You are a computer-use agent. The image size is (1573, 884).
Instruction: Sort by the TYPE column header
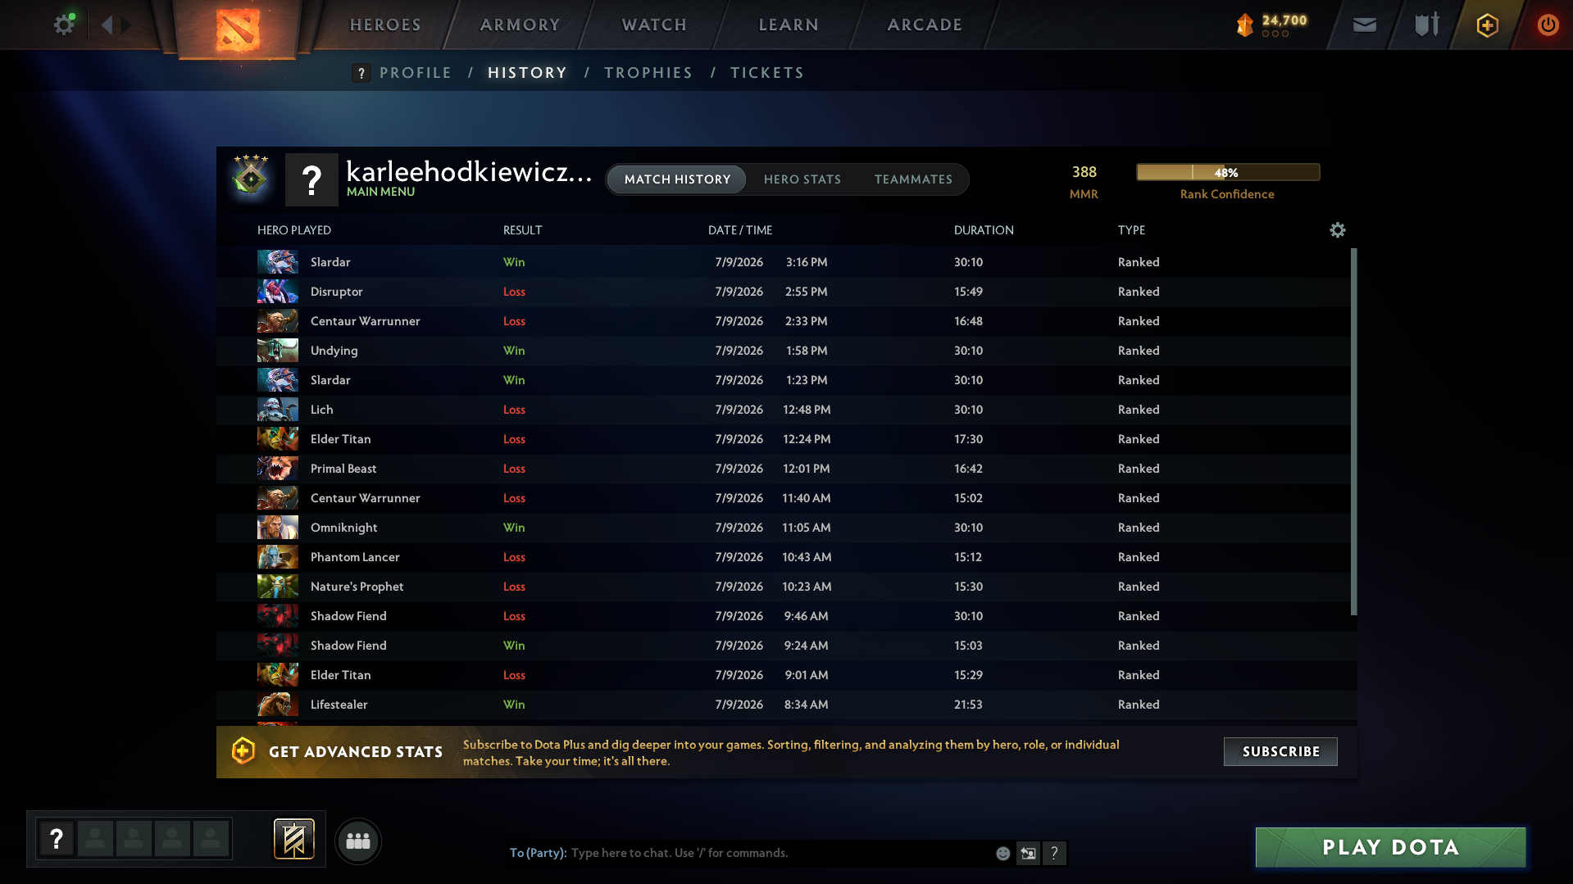pyautogui.click(x=1131, y=230)
